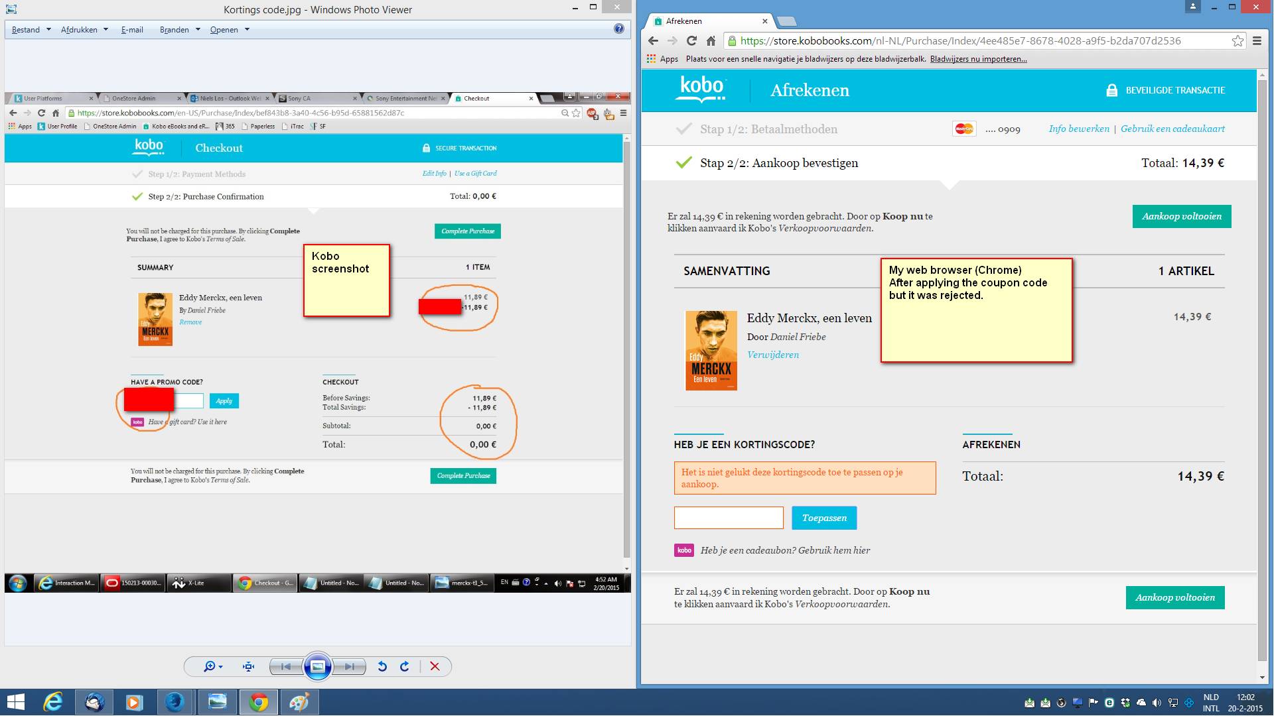This screenshot has height=716, width=1274.
Task: Click the Photo Viewer zoom magnifier
Action: 210,667
